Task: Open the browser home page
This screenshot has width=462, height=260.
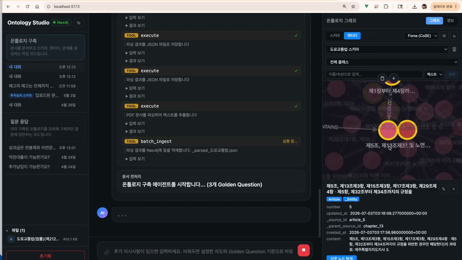Action: pyautogui.click(x=37, y=6)
